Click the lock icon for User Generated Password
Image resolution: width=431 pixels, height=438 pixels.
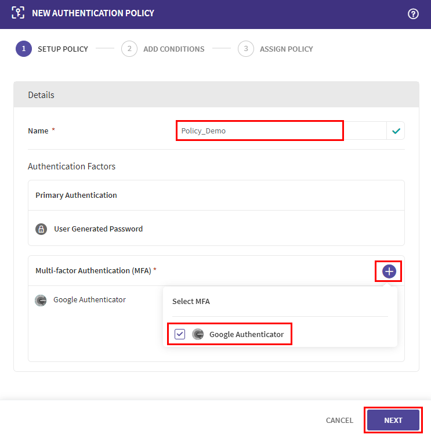coord(41,229)
